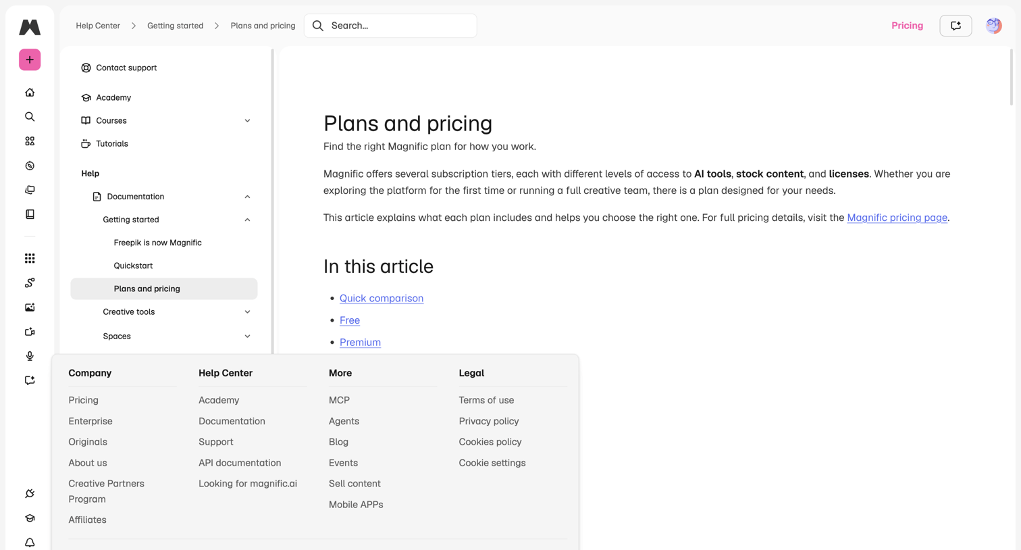Open the microphone audio icon in the left rail

pos(30,356)
